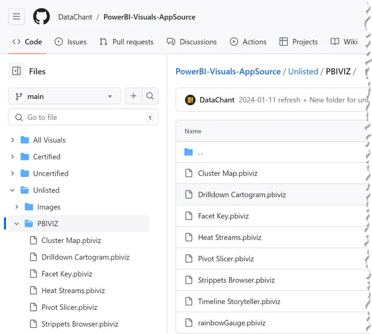Select the PBIVIZ folder in tree
372x334 pixels.
(79, 223)
